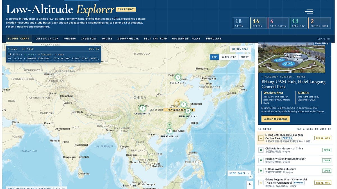Toggle the Sites stat box showing 18
The height and width of the screenshot is (189, 337).
click(x=241, y=23)
